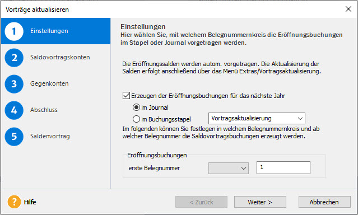
Task: Click the disabled Zurück button
Action: coord(201,202)
